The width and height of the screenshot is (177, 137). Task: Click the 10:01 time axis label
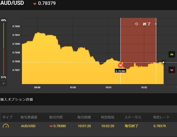click(108, 87)
